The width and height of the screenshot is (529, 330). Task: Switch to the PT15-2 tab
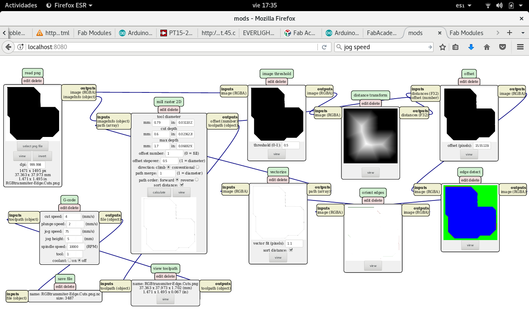[176, 33]
